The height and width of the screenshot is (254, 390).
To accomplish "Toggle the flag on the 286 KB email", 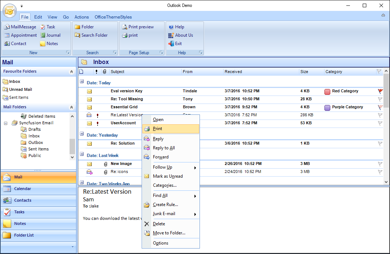I will click(380, 115).
